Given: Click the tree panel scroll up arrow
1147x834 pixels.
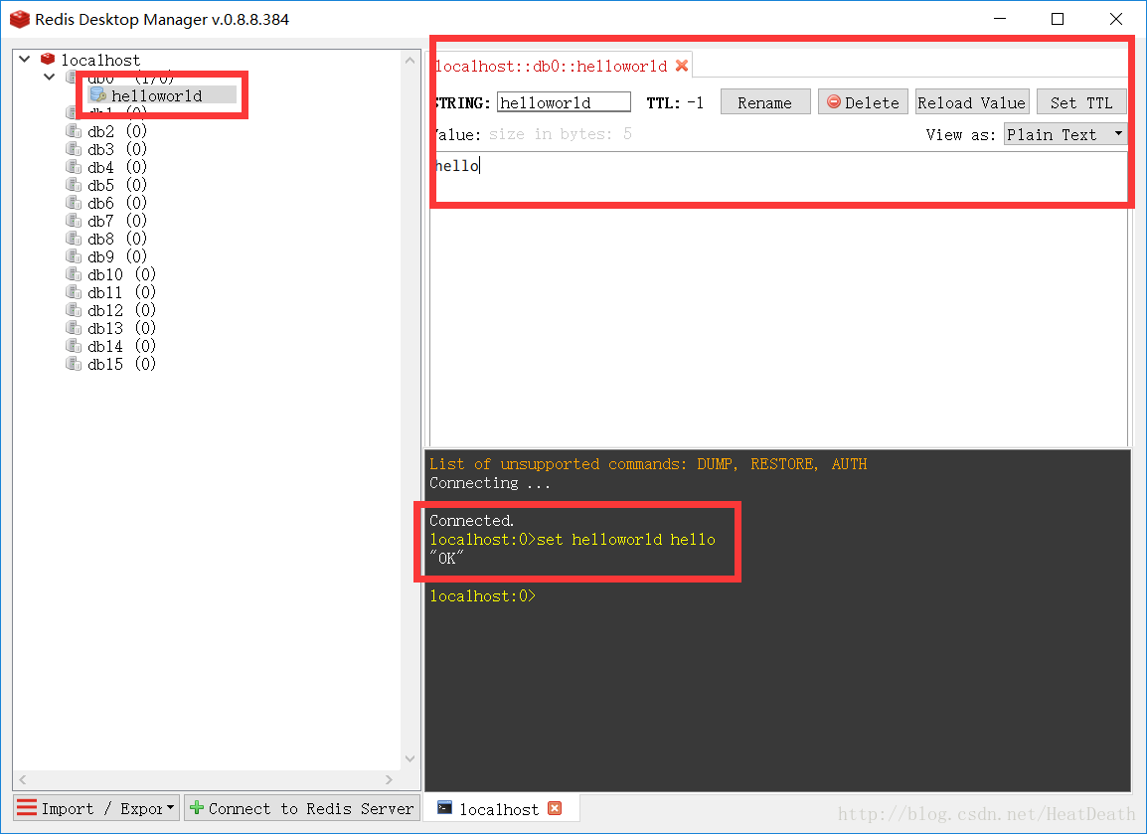Looking at the screenshot, I should 410,60.
